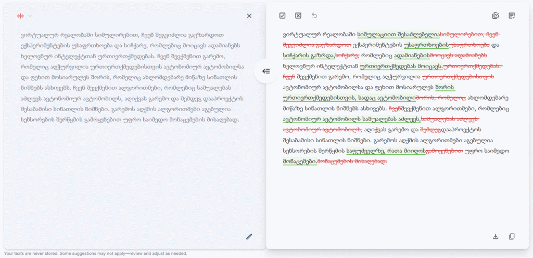The width and height of the screenshot is (533, 258).
Task: Download the corrected text
Action: coord(496,237)
